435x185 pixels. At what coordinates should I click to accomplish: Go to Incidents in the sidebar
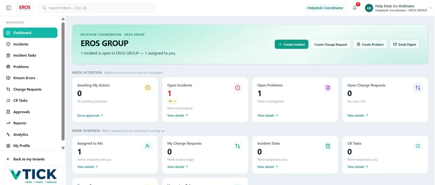tap(30, 44)
